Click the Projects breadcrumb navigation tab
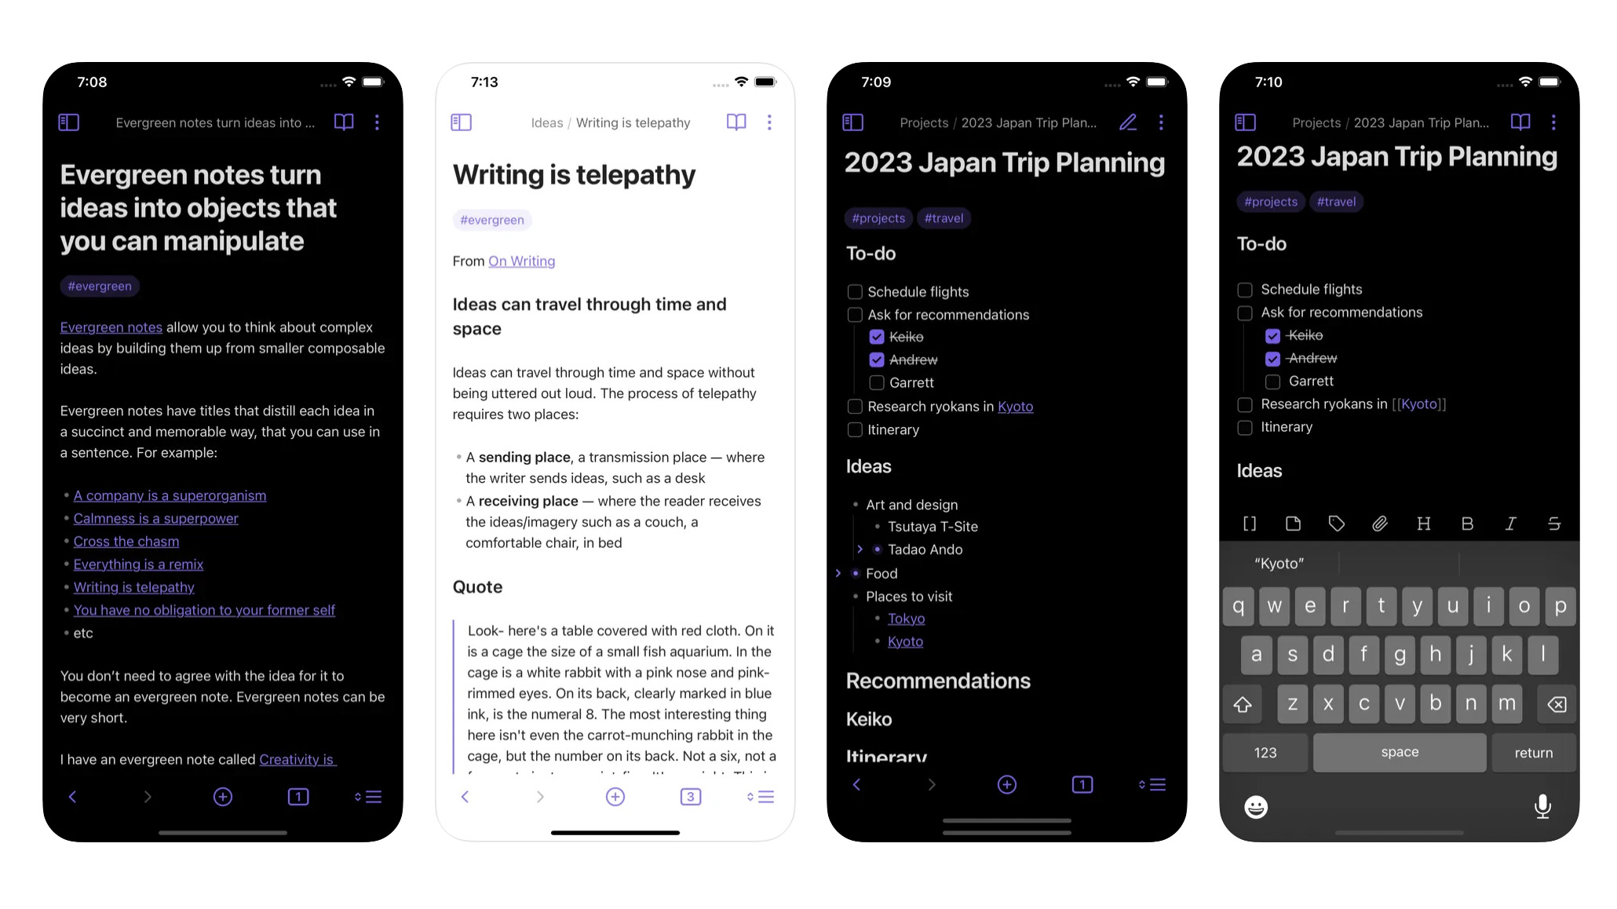The width and height of the screenshot is (1617, 909). [x=924, y=122]
